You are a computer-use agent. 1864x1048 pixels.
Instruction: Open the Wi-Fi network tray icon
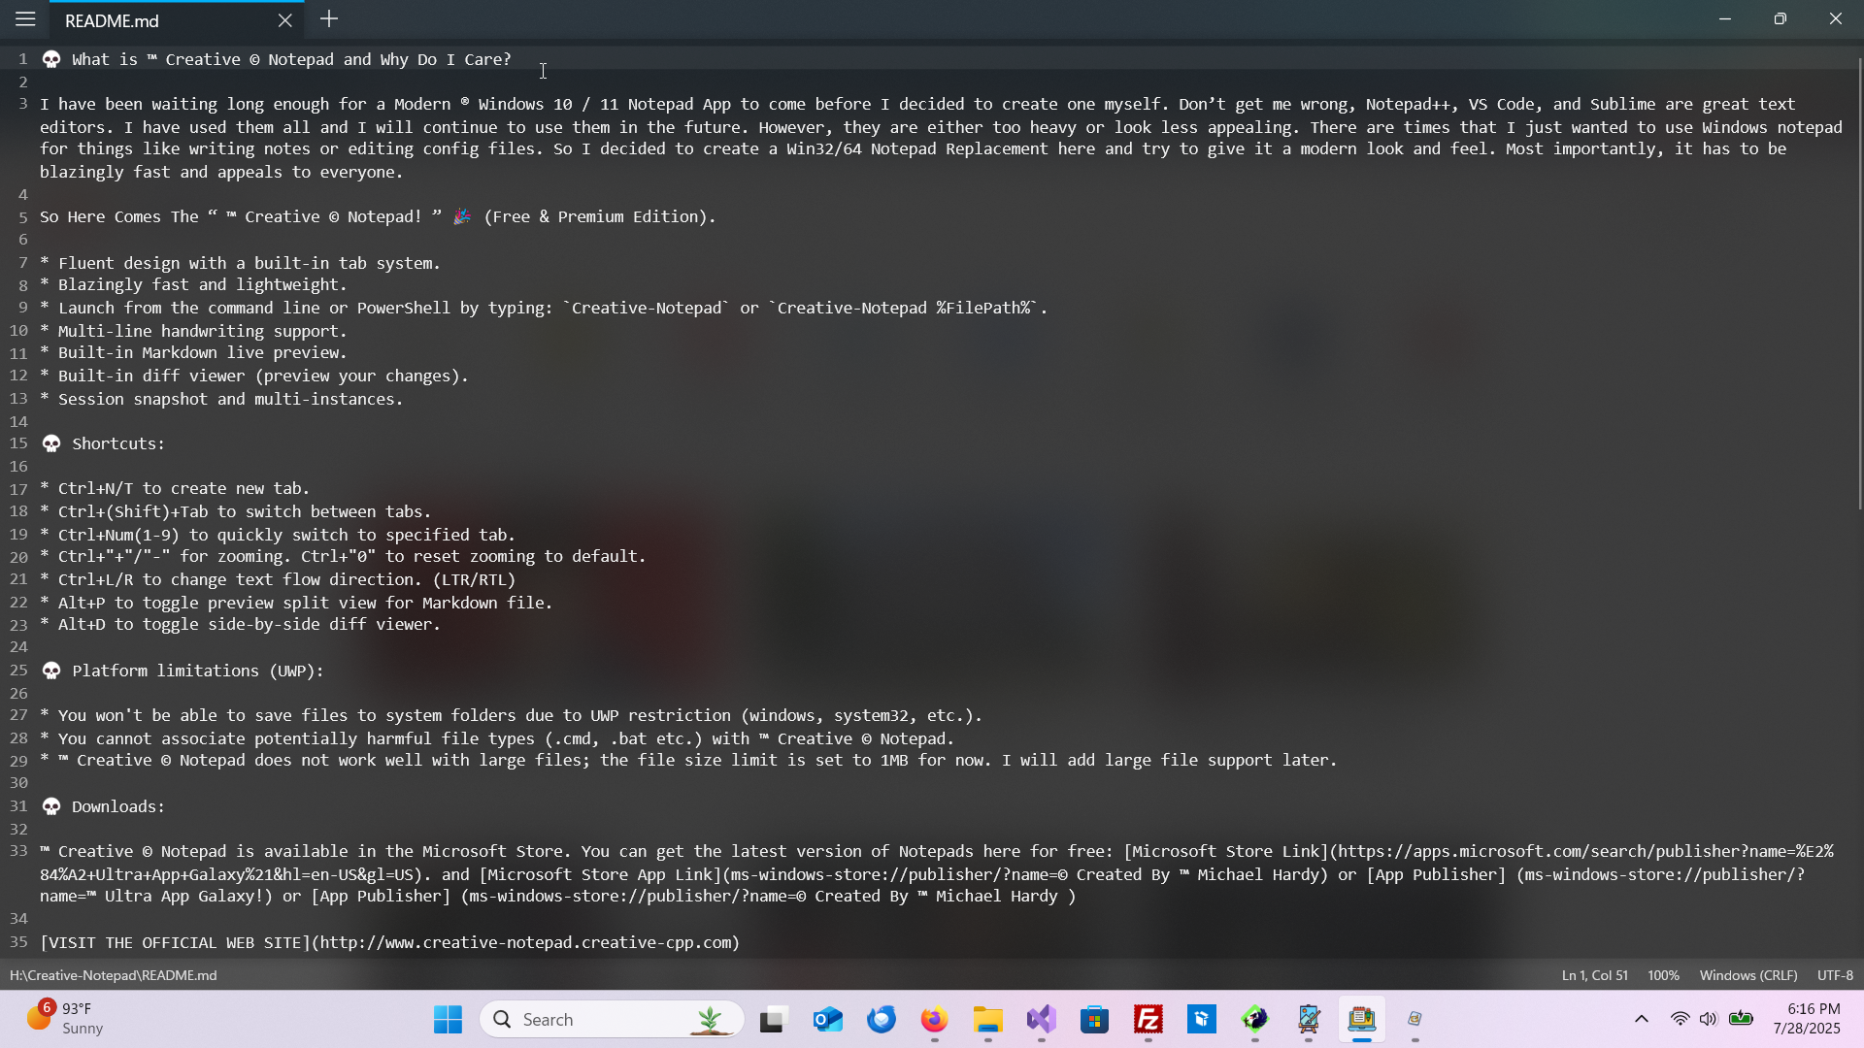click(x=1681, y=1019)
